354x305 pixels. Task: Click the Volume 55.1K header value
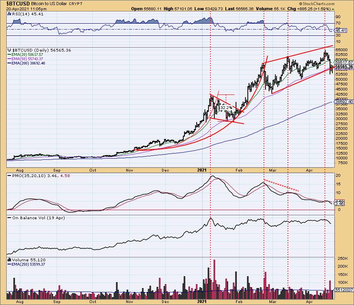pyautogui.click(x=271, y=9)
